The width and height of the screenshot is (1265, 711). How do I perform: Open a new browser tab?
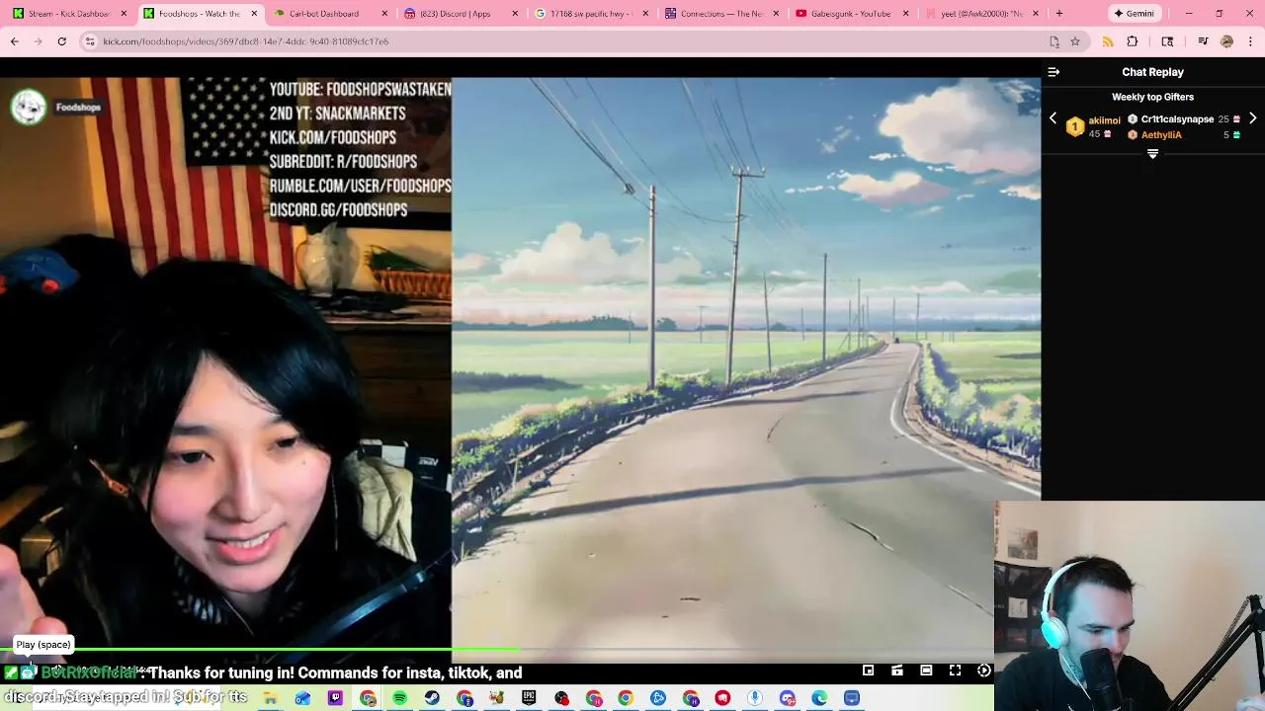pyautogui.click(x=1058, y=14)
